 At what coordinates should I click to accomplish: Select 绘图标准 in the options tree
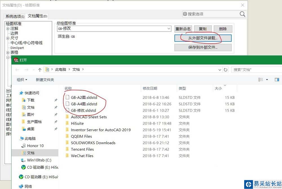(x=14, y=24)
